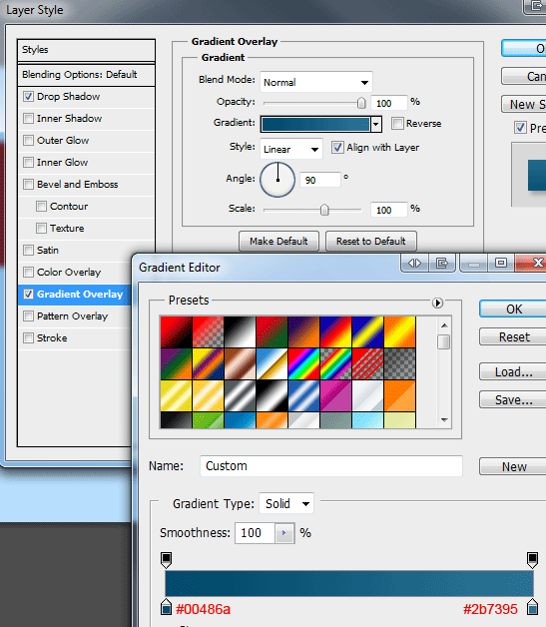Open the Gradient Type dropdown
Screen dimensions: 546x627
(286, 503)
